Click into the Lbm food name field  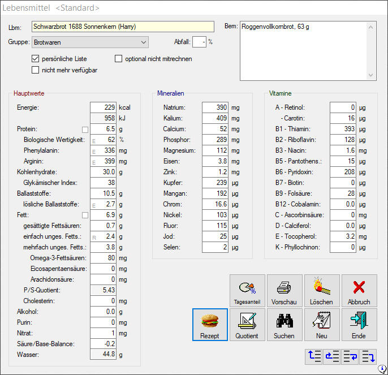point(123,27)
